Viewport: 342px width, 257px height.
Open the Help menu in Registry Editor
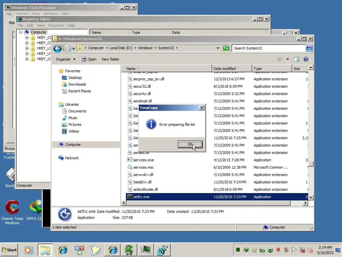point(71,25)
